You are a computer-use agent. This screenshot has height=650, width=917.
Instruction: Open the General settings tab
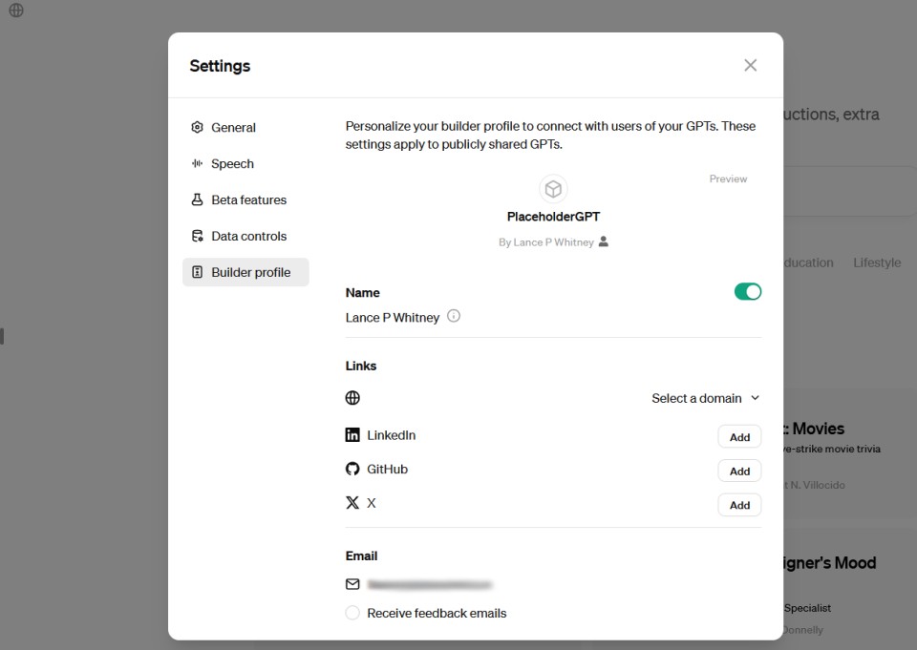click(233, 127)
